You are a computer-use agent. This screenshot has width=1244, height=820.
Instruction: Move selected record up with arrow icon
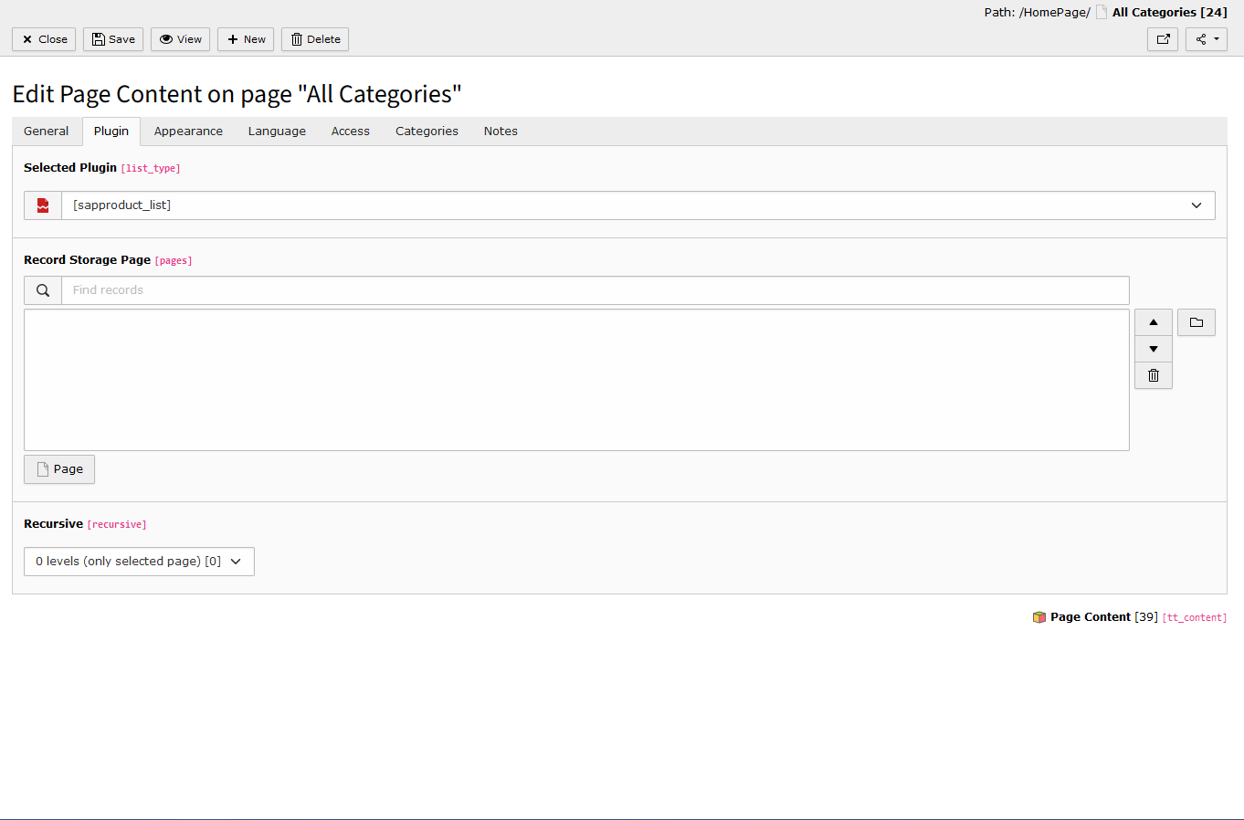pyautogui.click(x=1153, y=322)
